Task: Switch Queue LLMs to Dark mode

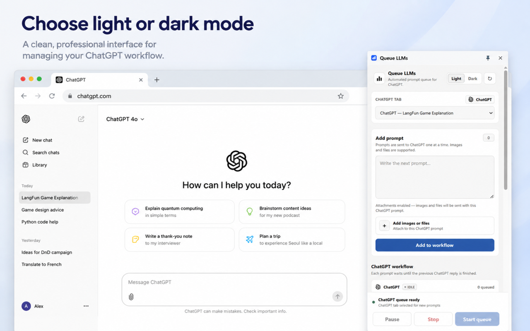Action: pyautogui.click(x=473, y=79)
